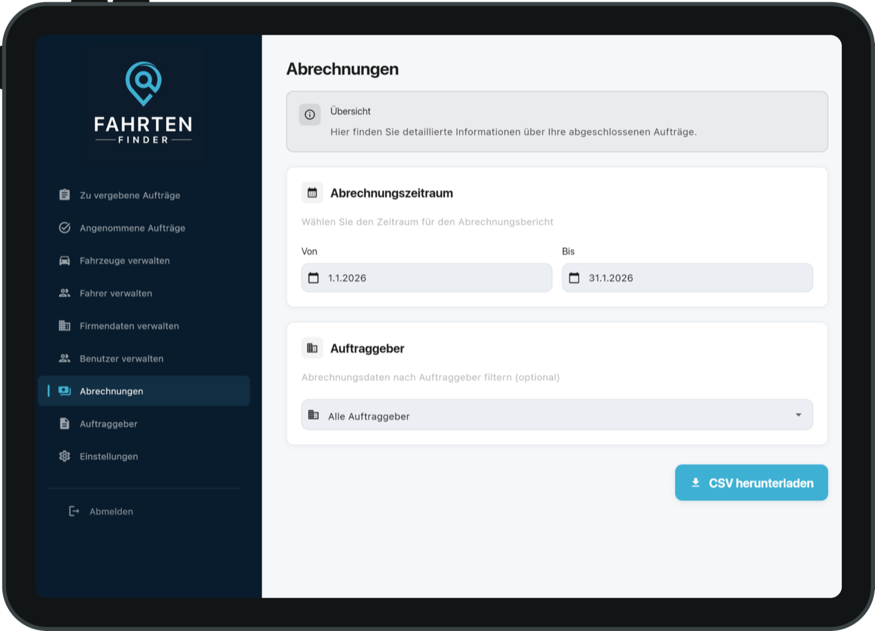Click the document icon beside sidebar Auftraggeber
The height and width of the screenshot is (631, 875).
tap(65, 423)
